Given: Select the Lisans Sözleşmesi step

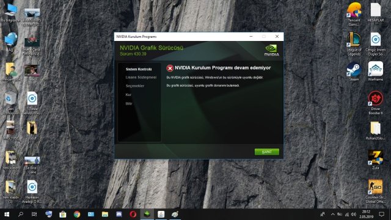Looking at the screenshot, I should coord(141,78).
